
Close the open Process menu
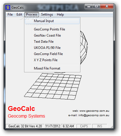32,15
